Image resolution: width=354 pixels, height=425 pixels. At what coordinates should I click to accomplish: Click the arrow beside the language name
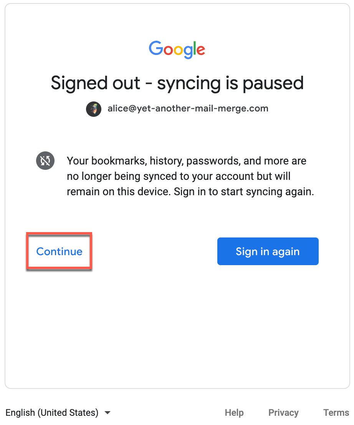[x=108, y=413]
